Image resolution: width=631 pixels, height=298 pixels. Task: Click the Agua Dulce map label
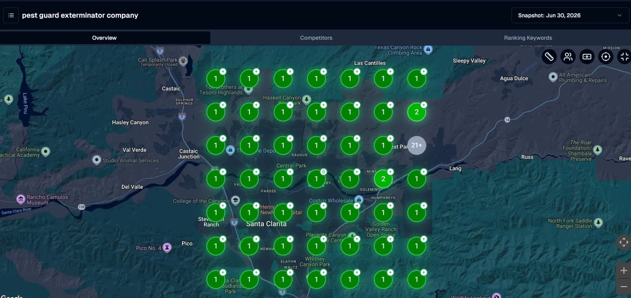[514, 78]
